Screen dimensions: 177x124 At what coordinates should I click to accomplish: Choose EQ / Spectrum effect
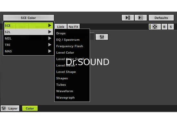tap(72, 40)
